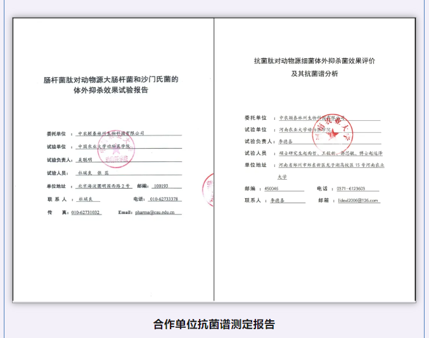Open the email address ending in @126.com

tap(357, 200)
